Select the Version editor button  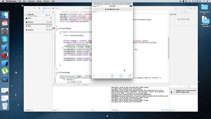183,8
